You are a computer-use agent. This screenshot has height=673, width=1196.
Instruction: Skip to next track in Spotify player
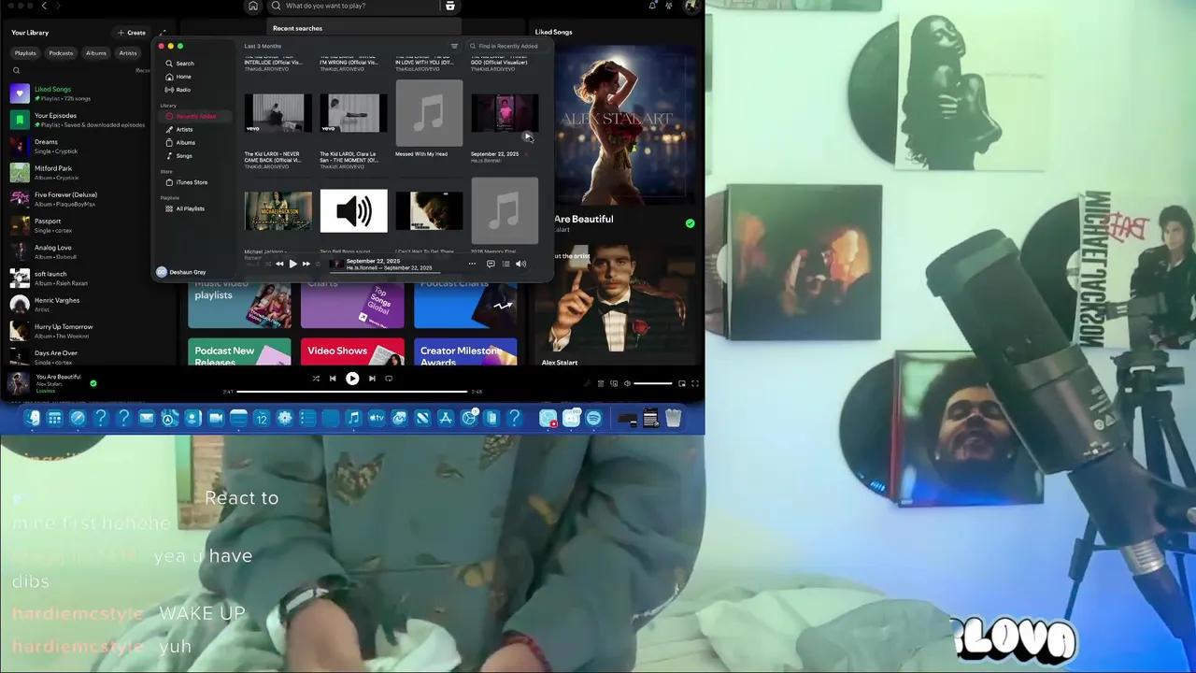372,379
